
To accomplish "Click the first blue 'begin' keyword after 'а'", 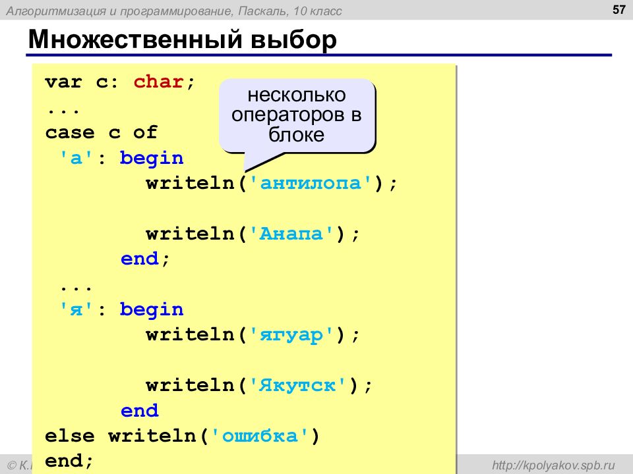I will pyautogui.click(x=152, y=159).
